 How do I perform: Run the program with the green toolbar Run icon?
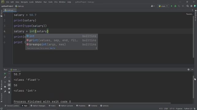point(171,6)
